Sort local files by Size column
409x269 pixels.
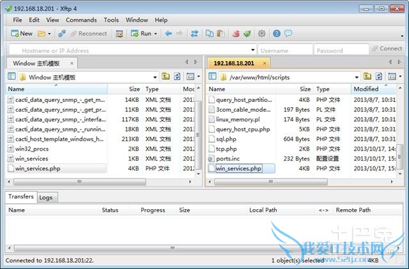[125, 89]
